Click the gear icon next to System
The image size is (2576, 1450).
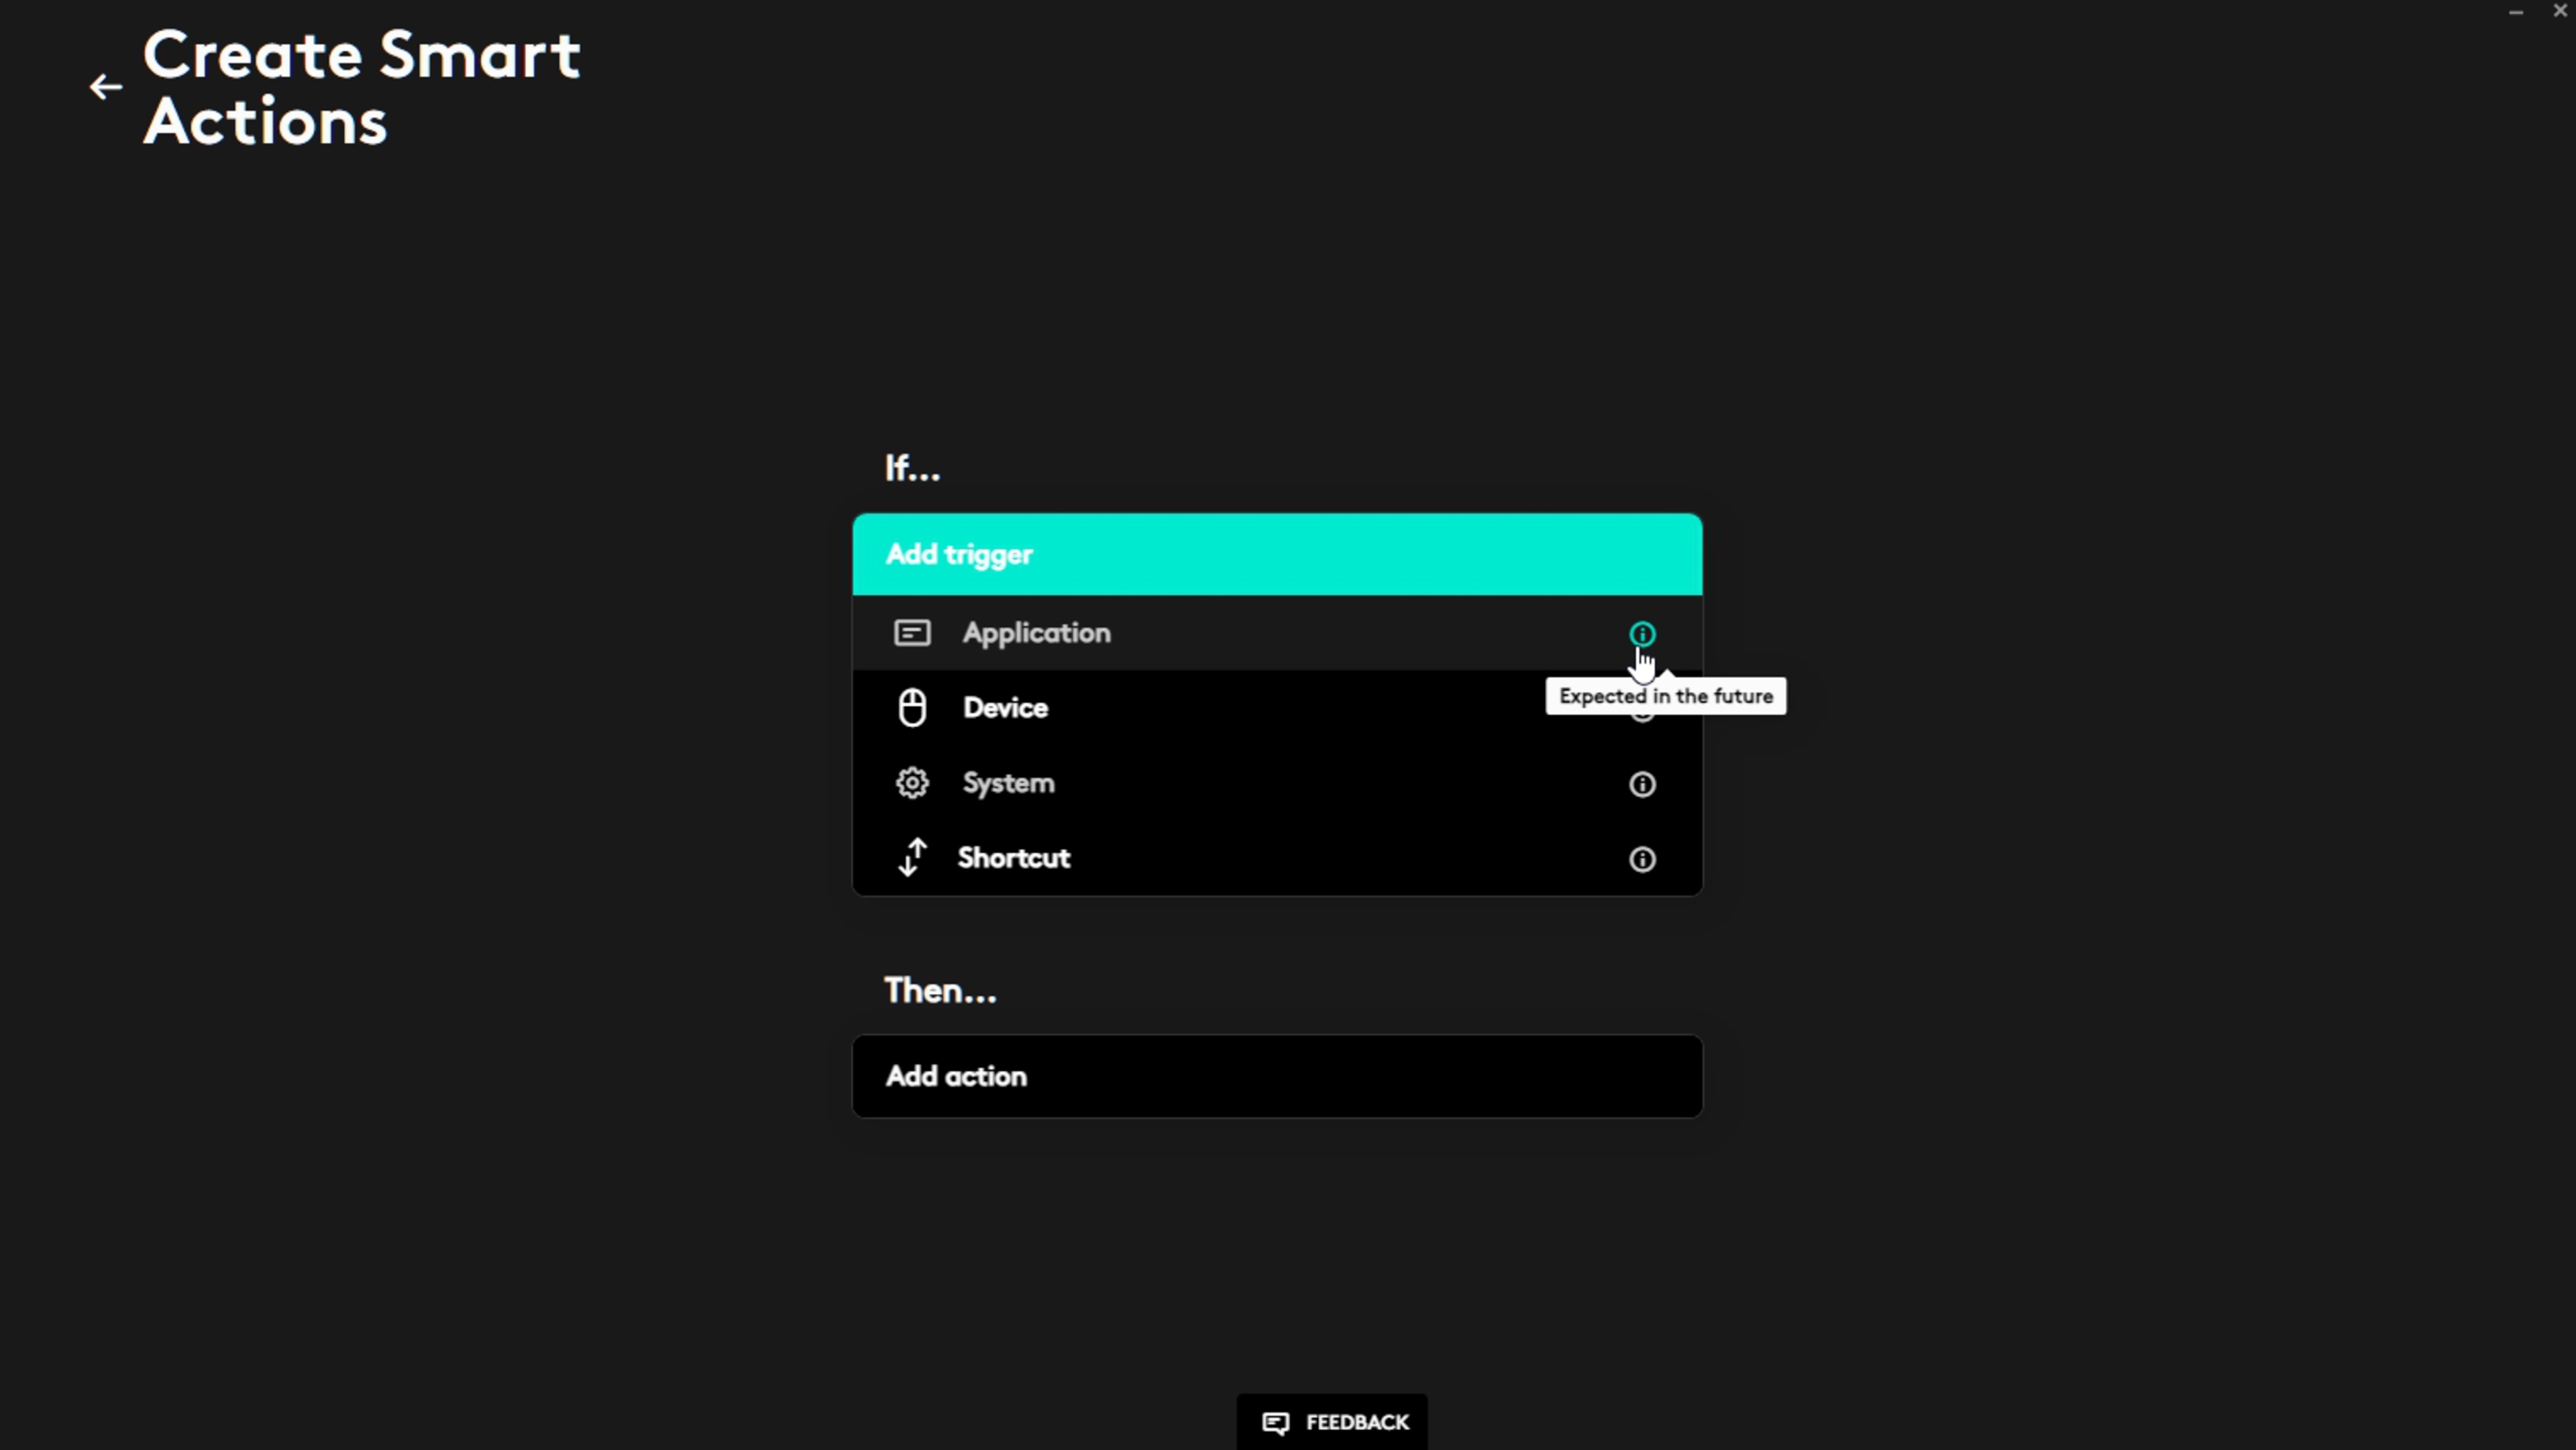tap(911, 783)
